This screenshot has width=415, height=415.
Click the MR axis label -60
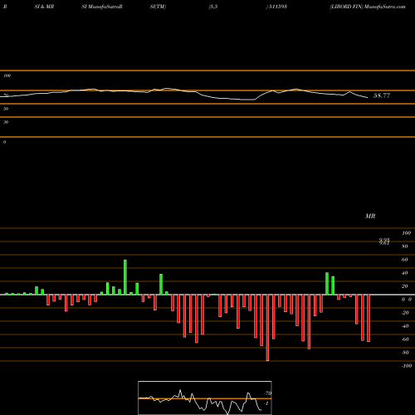pyautogui.click(x=405, y=339)
